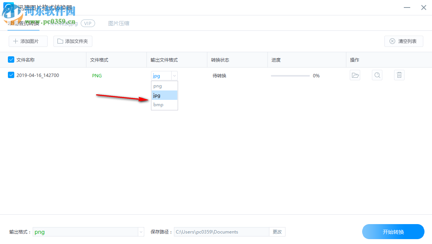Click the application logo in the title bar
Image resolution: width=432 pixels, height=244 pixels.
click(x=8, y=7)
